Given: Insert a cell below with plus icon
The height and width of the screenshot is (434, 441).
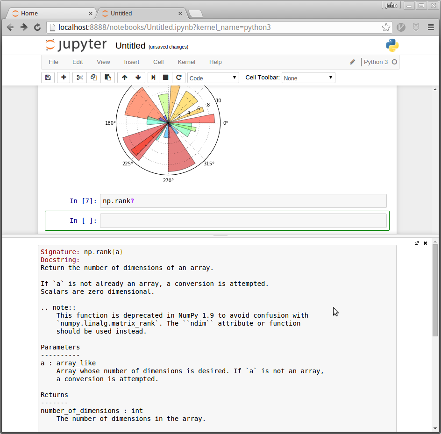Looking at the screenshot, I should [x=64, y=78].
